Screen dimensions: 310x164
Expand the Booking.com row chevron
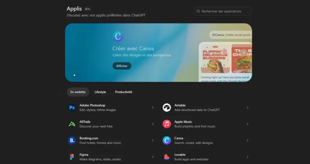153,141
